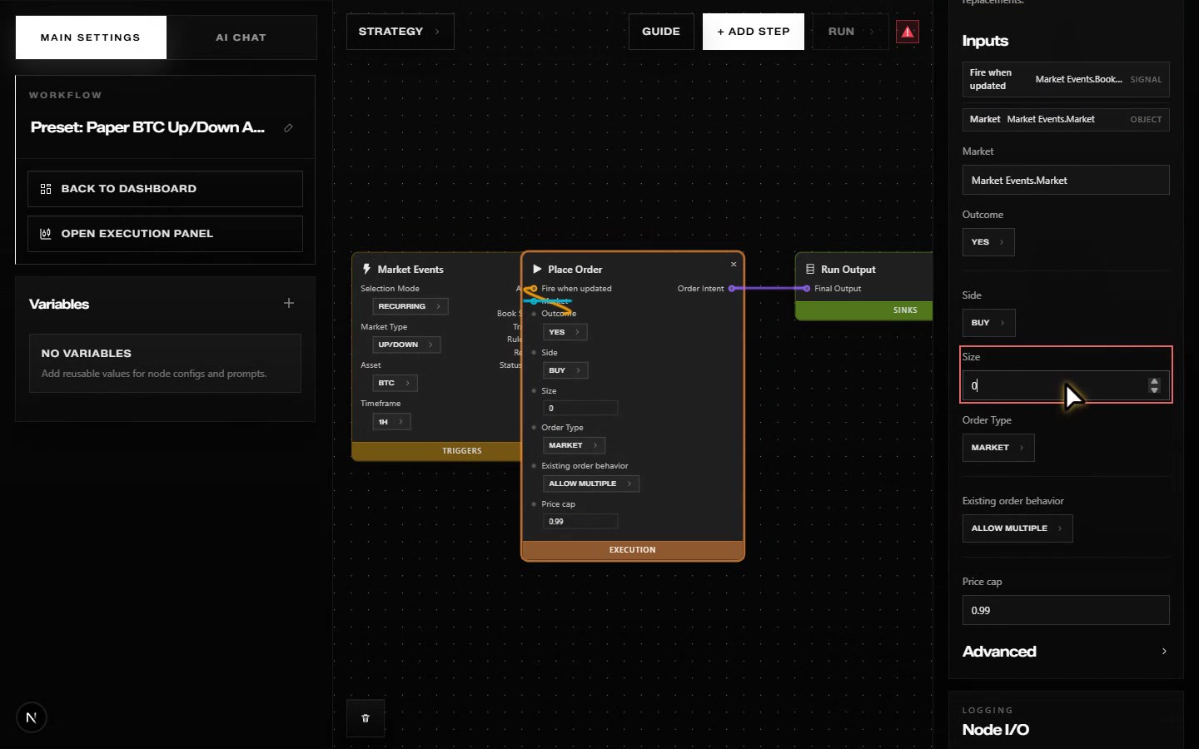This screenshot has width=1199, height=749.
Task: Open the Order Type MARKET dropdown in panel
Action: tap(998, 448)
